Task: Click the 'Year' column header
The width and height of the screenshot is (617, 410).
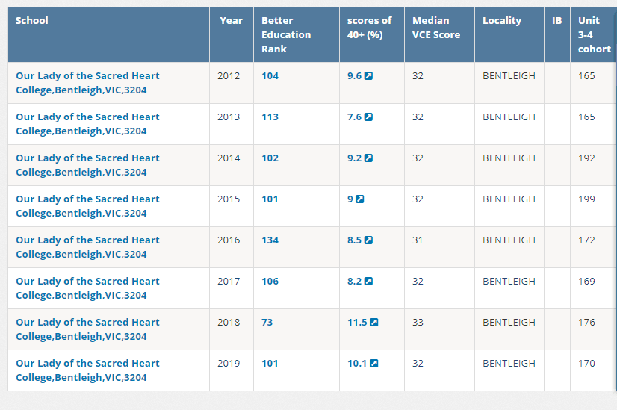Action: 232,20
